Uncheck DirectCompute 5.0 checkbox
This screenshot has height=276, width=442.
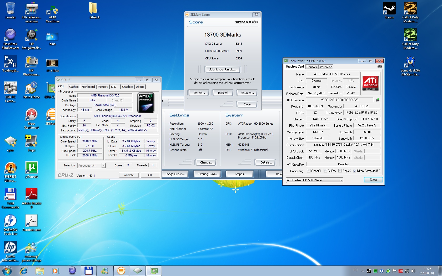pos(354,171)
